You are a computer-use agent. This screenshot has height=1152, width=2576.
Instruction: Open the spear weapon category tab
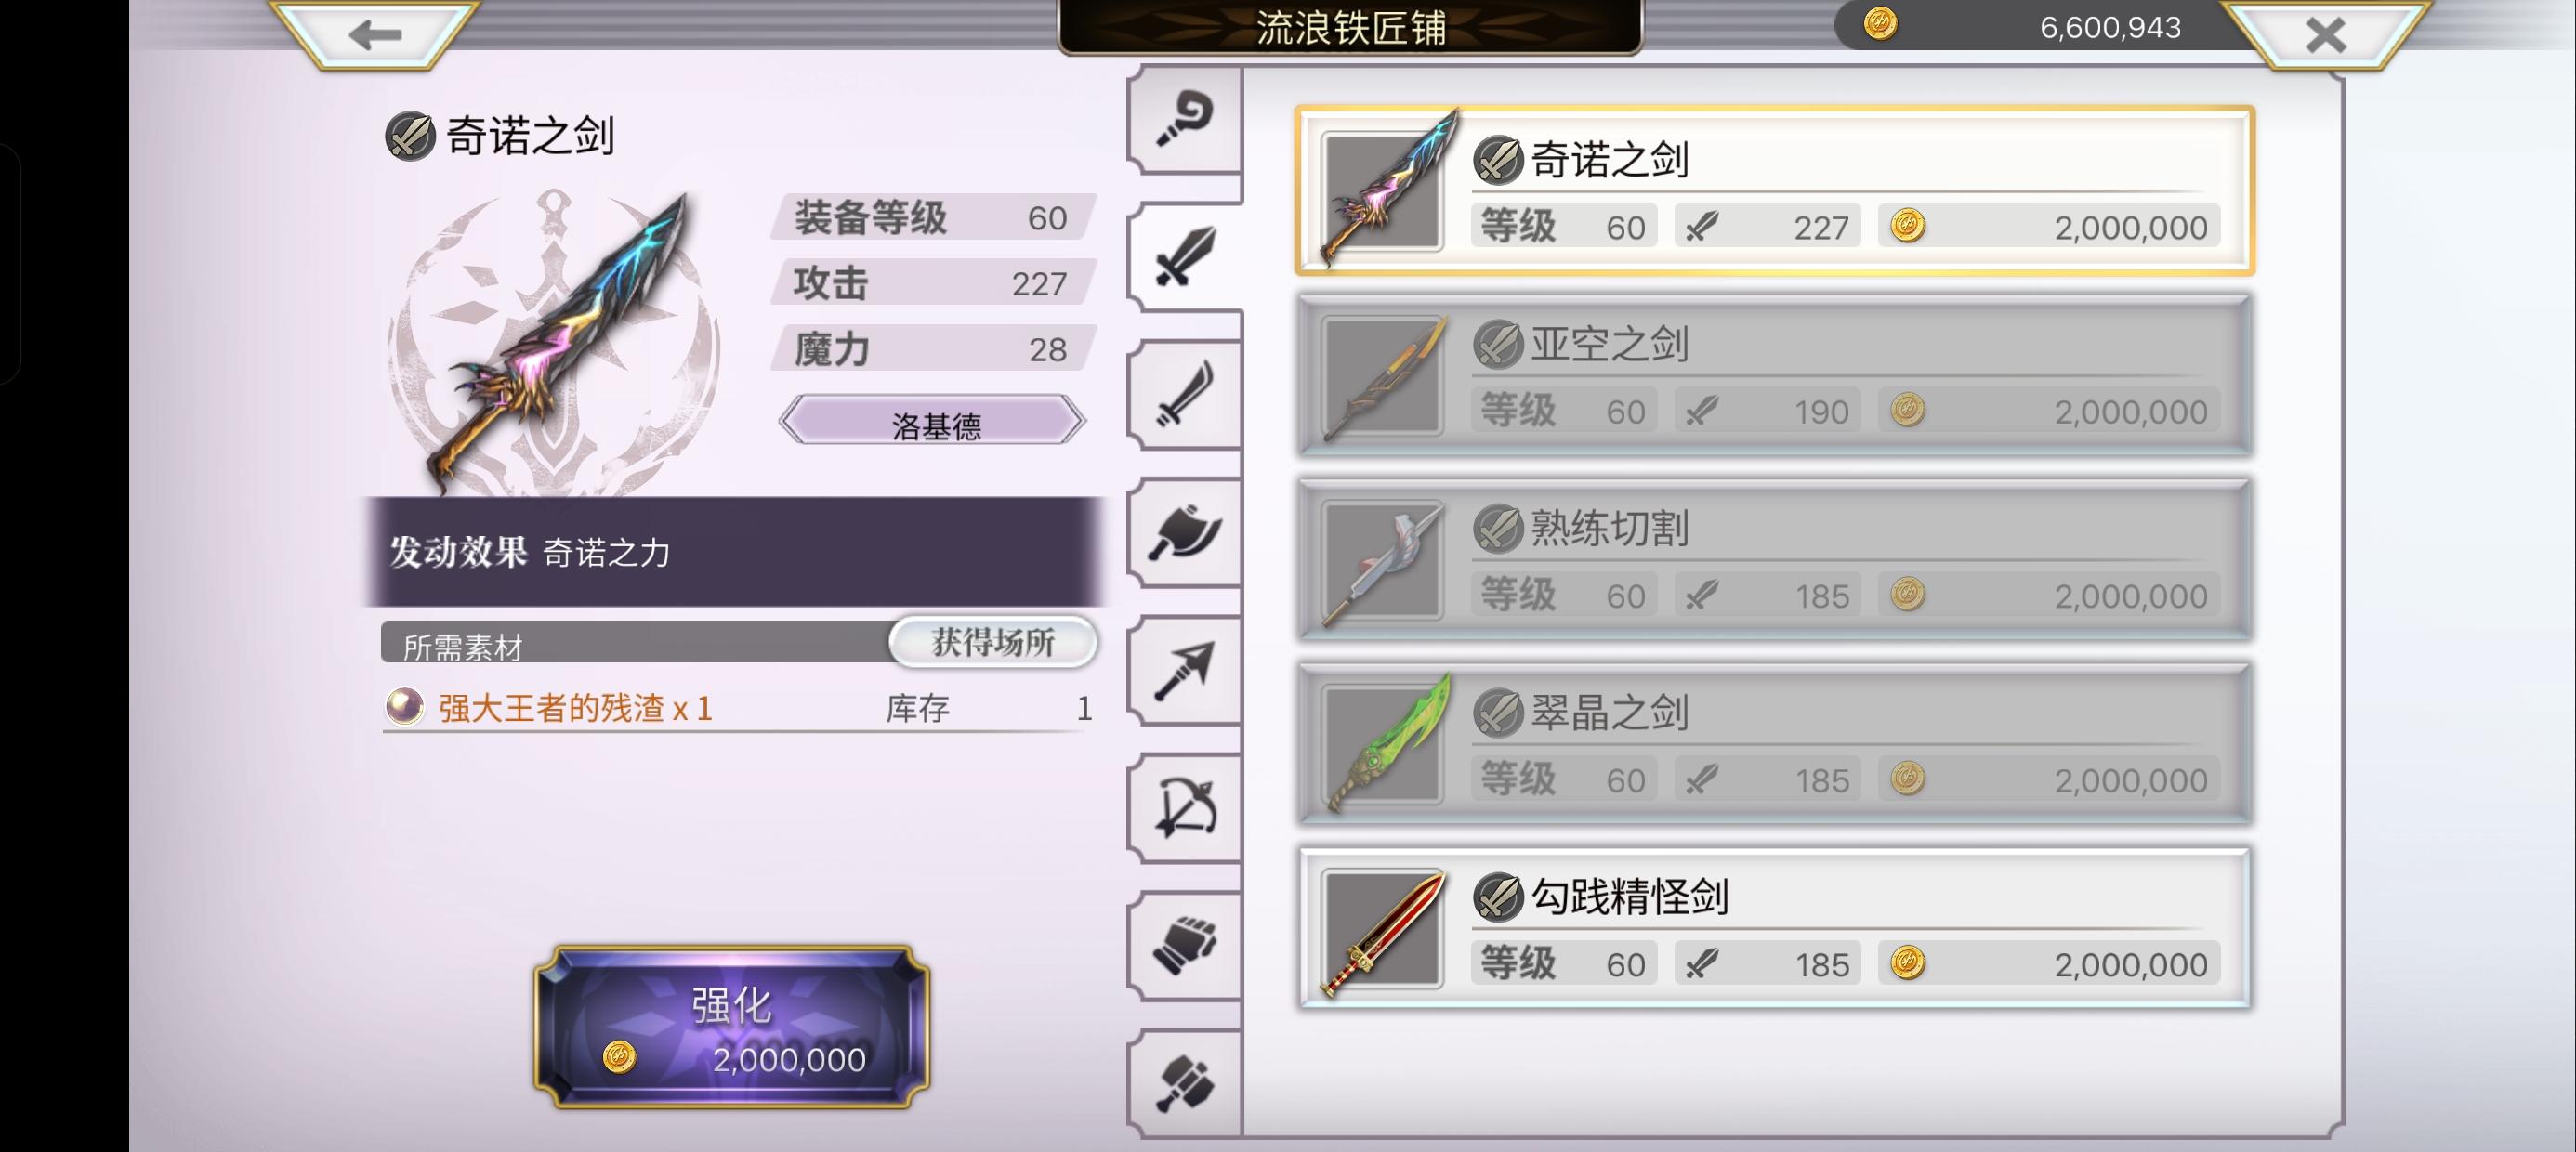pos(1186,669)
